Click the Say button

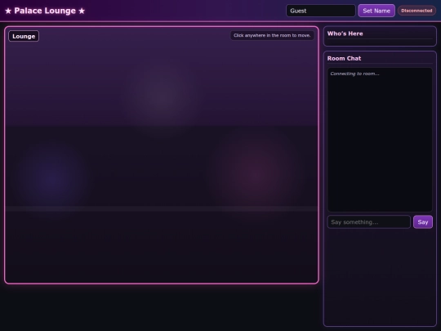click(423, 222)
